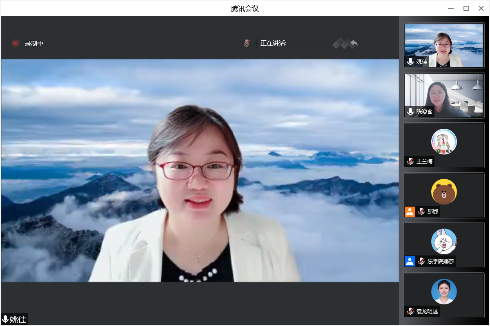Click the diamond logo icon in speaker bar
This screenshot has height=326, width=490.
(x=339, y=43)
